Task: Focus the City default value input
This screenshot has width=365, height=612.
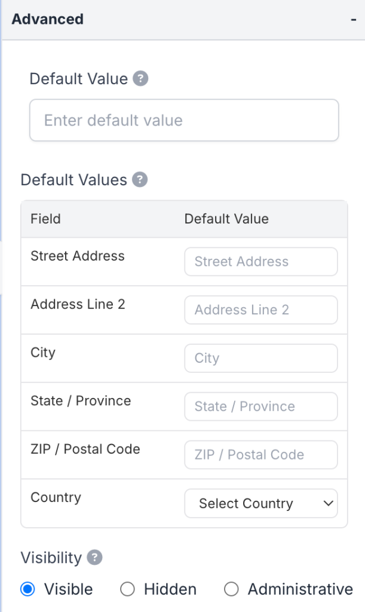Action: pos(261,359)
